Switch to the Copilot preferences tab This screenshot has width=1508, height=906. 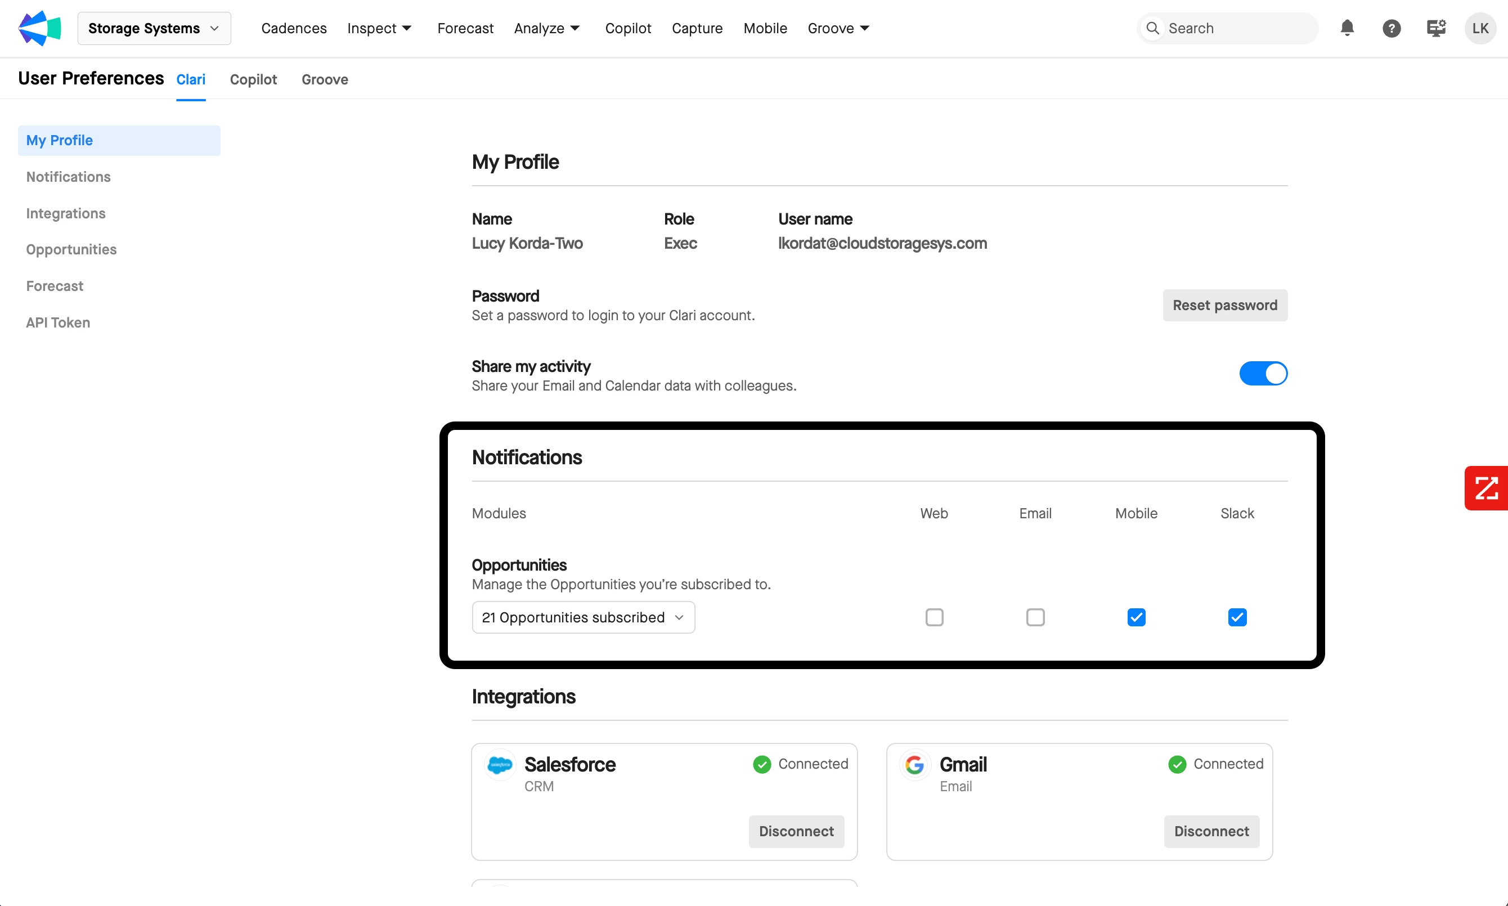(x=253, y=79)
